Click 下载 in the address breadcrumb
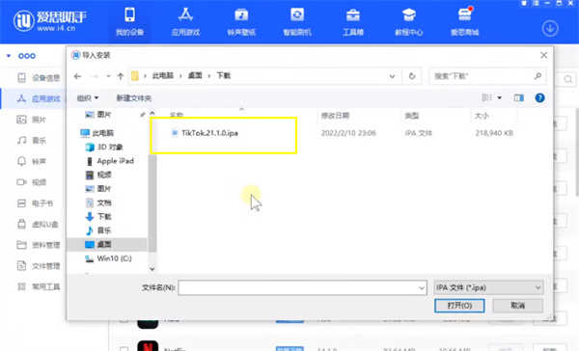The image size is (579, 351). tap(224, 75)
